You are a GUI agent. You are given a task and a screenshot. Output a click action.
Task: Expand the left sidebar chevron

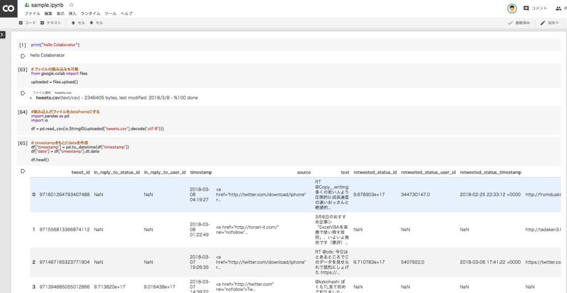pos(3,35)
